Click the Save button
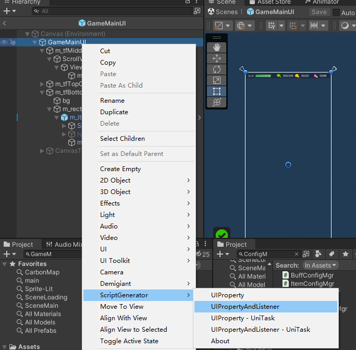 [319, 12]
